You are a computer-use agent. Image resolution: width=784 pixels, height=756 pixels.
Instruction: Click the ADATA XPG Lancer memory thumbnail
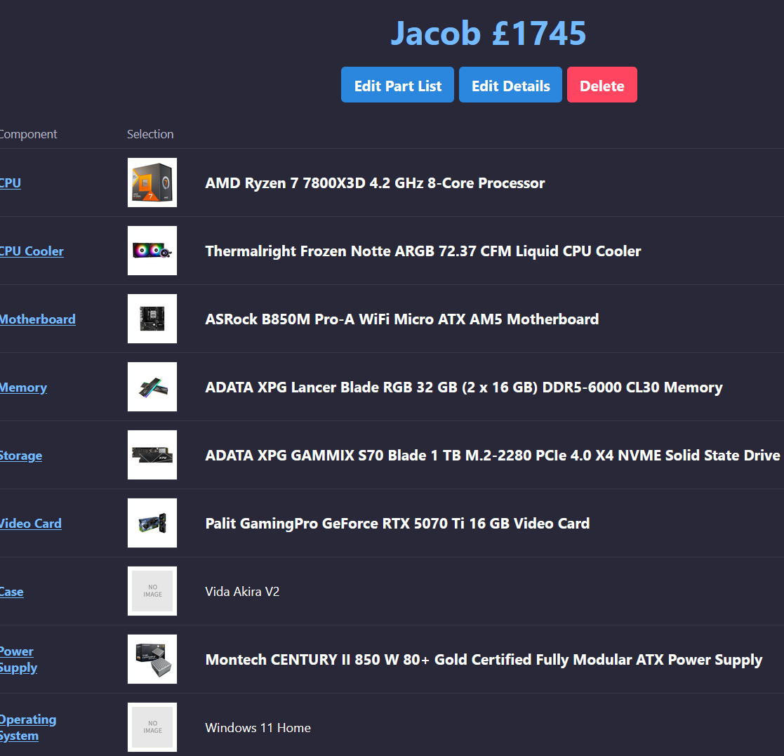coord(152,387)
